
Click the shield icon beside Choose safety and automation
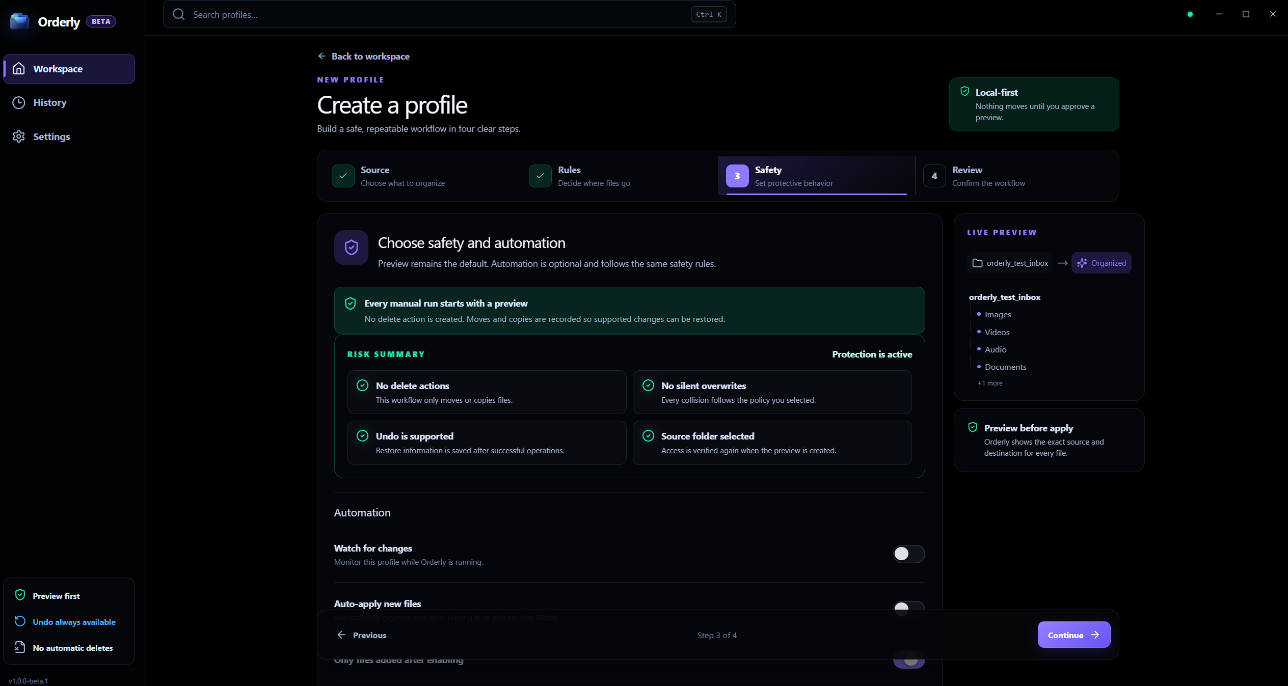[x=351, y=248]
